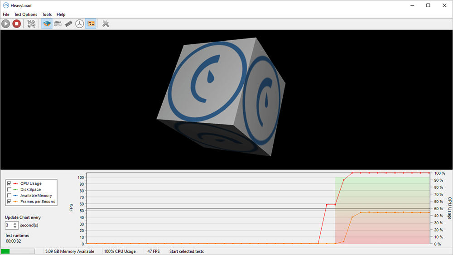Toggle the Stress CPU toolbar icon
Screen dimensions: 453x255
(47, 24)
